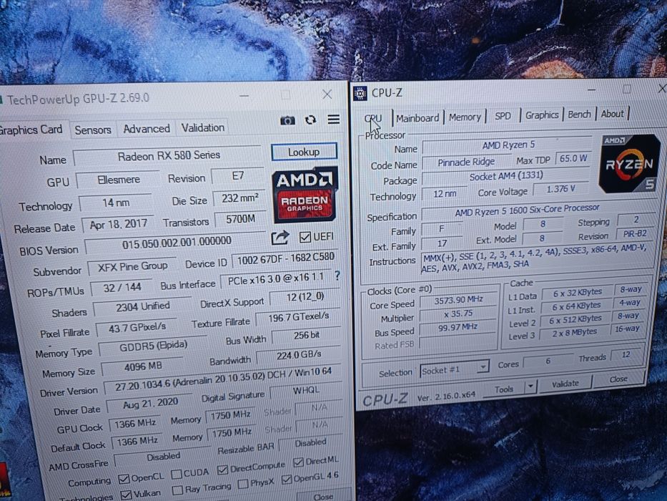Screen dimensions: 667x501
Task: Toggle the DirectML checkbox
Action: coord(298,462)
